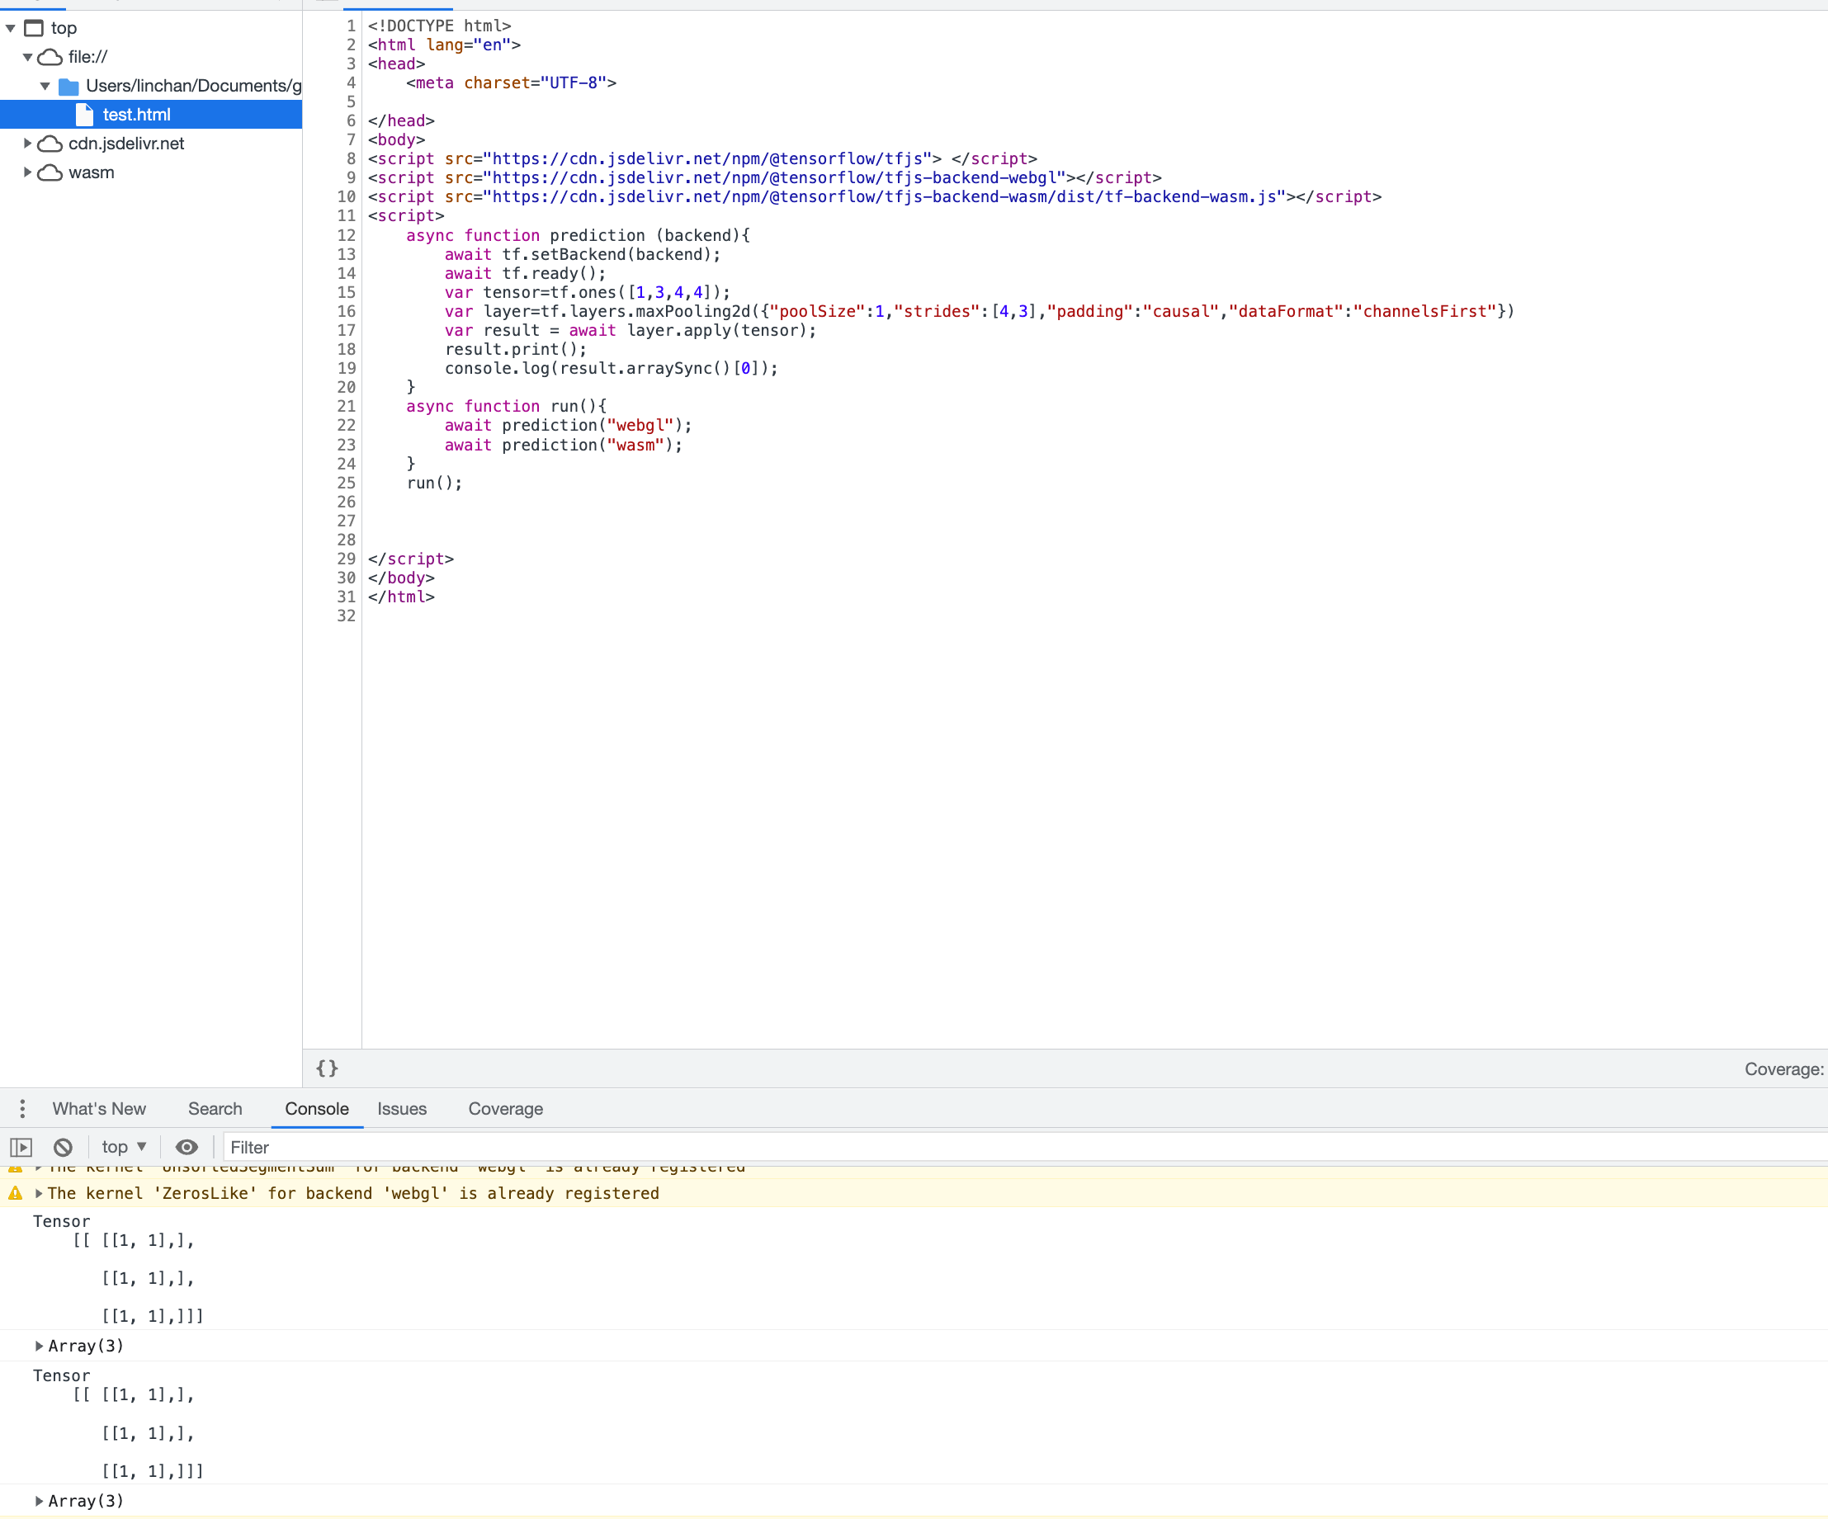Switch to the Issues tab
The image size is (1828, 1519).
[x=401, y=1108]
